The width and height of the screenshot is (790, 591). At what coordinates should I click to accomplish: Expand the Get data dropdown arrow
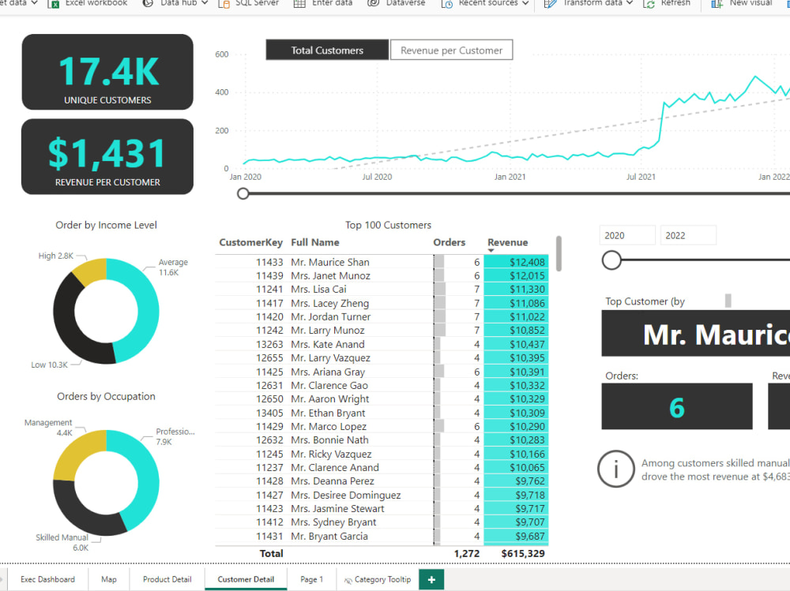34,3
